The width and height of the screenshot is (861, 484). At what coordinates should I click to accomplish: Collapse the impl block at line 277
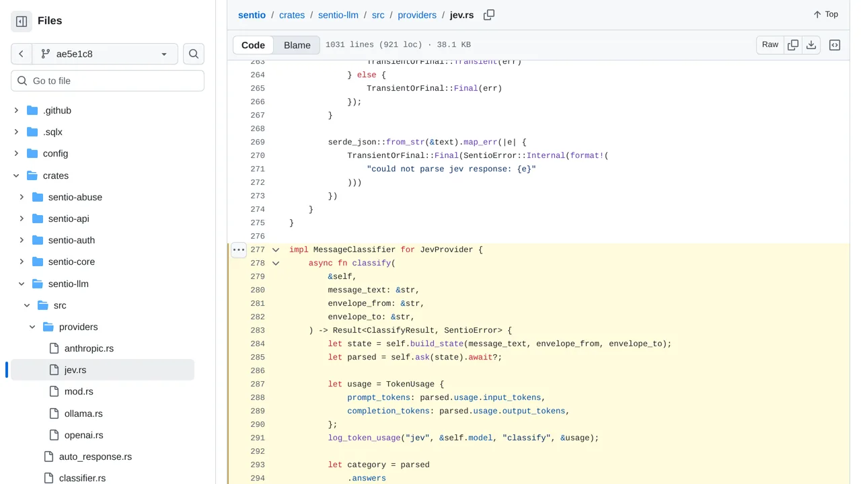pyautogui.click(x=276, y=249)
